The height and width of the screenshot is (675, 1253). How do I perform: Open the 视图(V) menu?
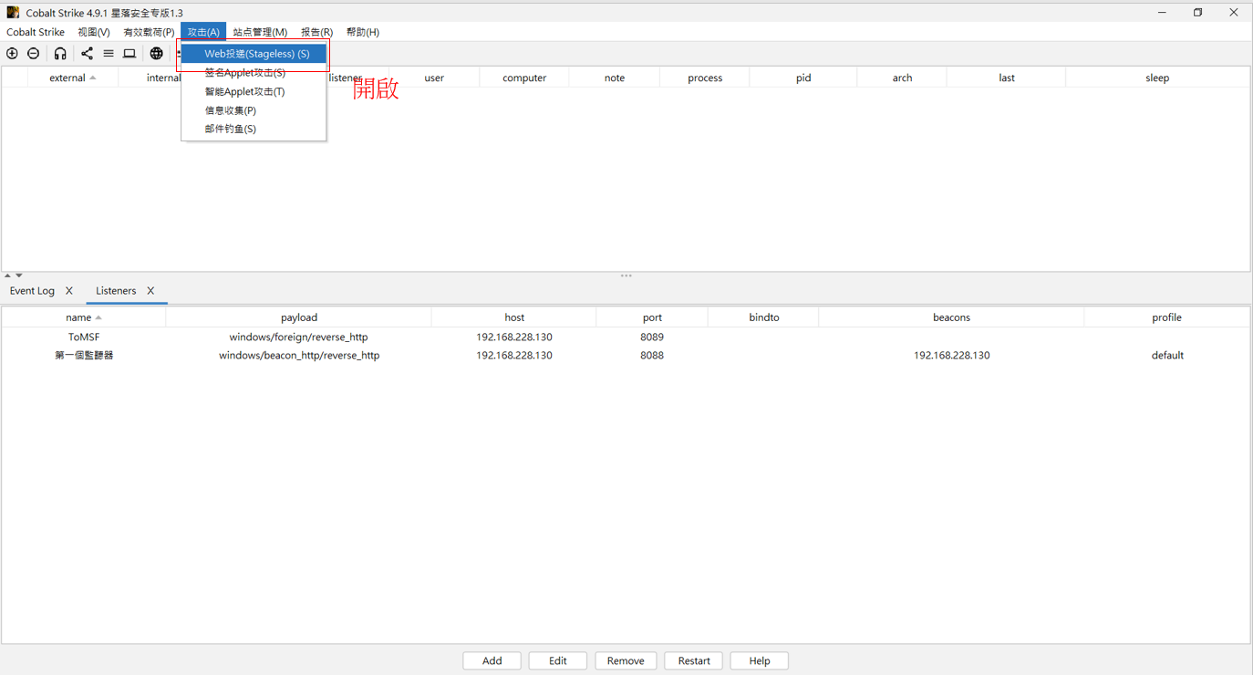pos(94,32)
